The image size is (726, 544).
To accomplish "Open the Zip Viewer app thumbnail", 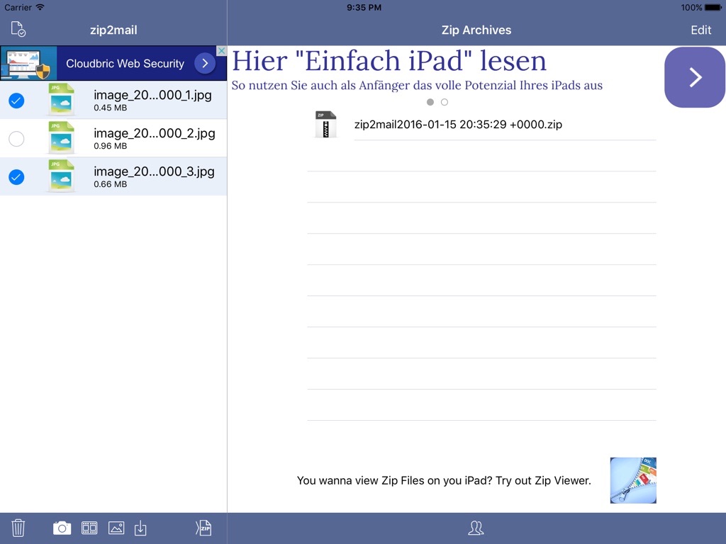I will tap(633, 481).
